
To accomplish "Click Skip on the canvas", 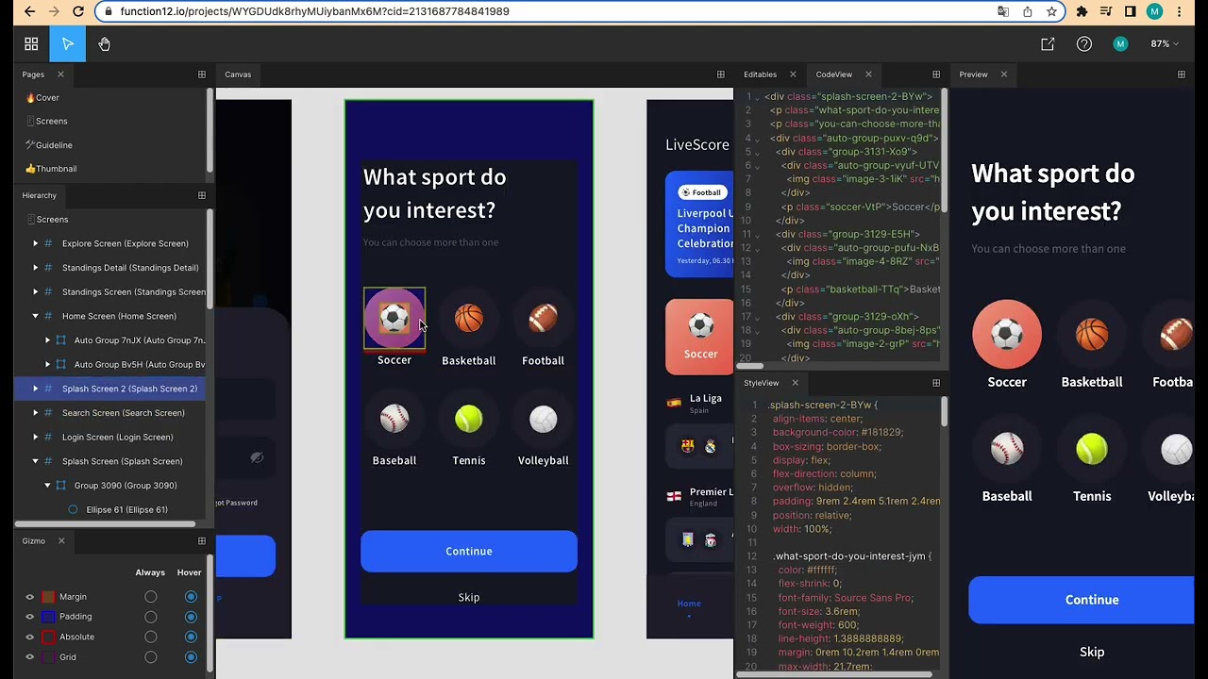I will 469,597.
